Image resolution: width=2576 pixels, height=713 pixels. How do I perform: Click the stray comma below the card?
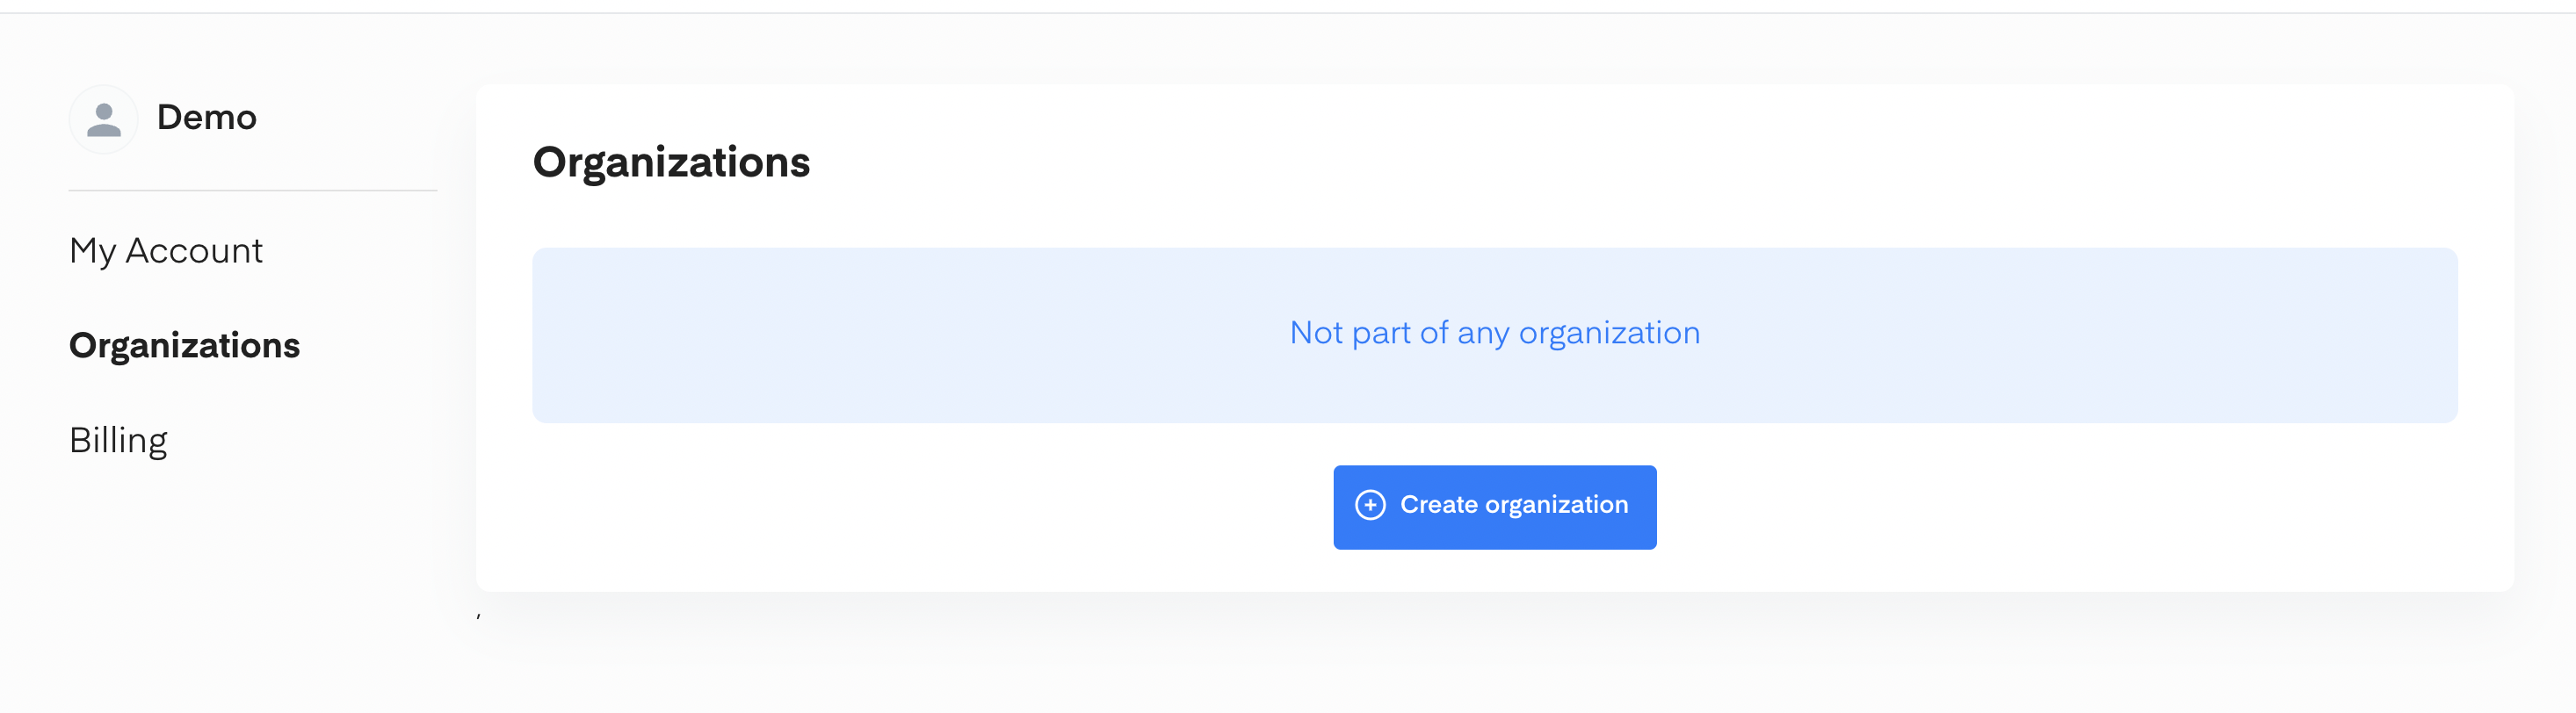[479, 615]
